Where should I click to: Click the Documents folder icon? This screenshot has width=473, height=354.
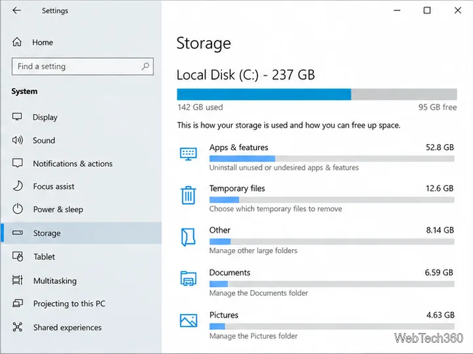coord(189,278)
